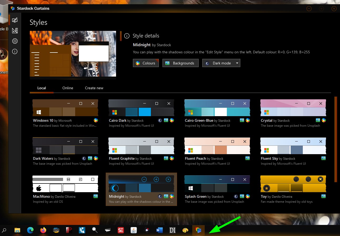340x236 pixels.
Task: Click the background icon on MacMono card
Action: pos(96,196)
